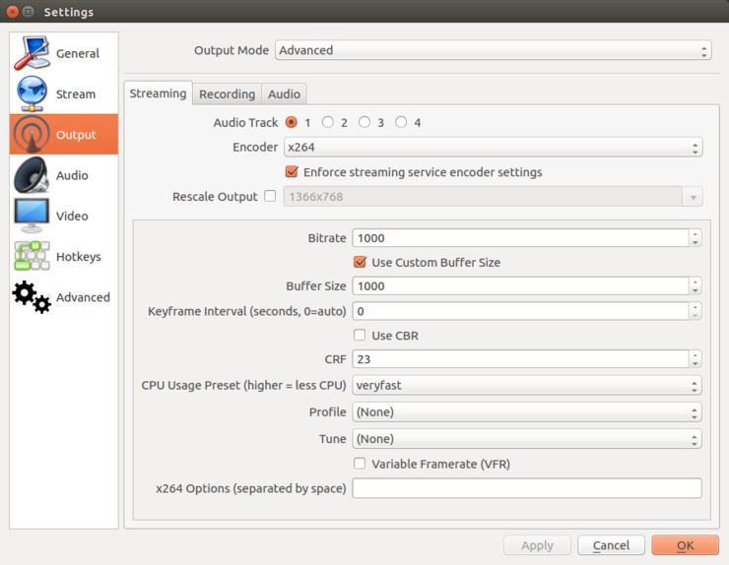Image resolution: width=729 pixels, height=565 pixels.
Task: Open the General settings icon
Action: pyautogui.click(x=32, y=53)
